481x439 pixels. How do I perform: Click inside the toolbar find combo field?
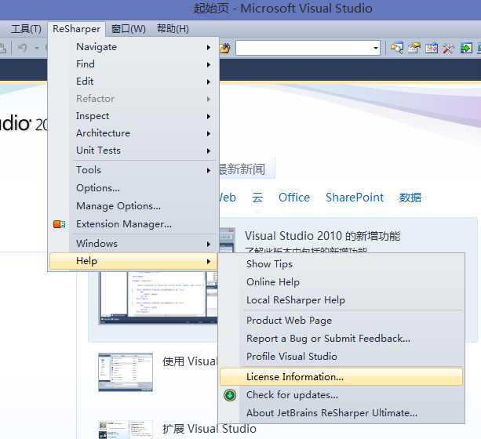click(x=304, y=48)
